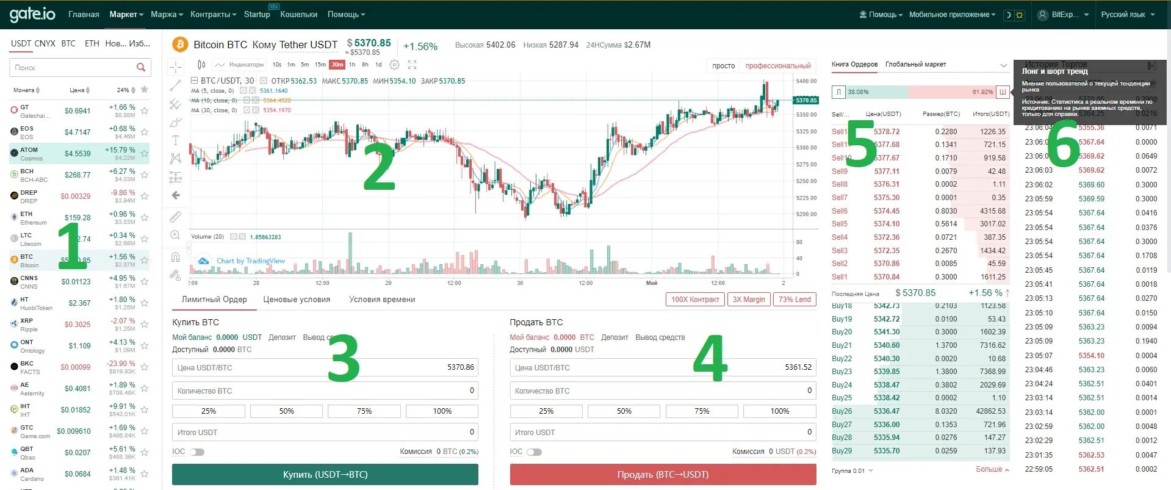Open the Группа 0.01 grouping dropdown
Screen dimensions: 1171x490
[x=852, y=470]
